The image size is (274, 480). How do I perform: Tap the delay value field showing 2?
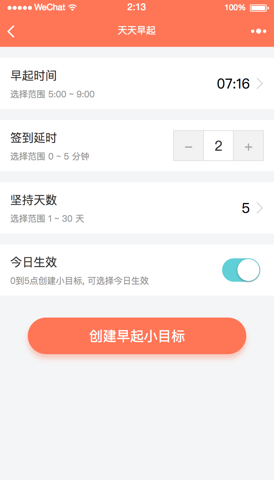tap(218, 146)
